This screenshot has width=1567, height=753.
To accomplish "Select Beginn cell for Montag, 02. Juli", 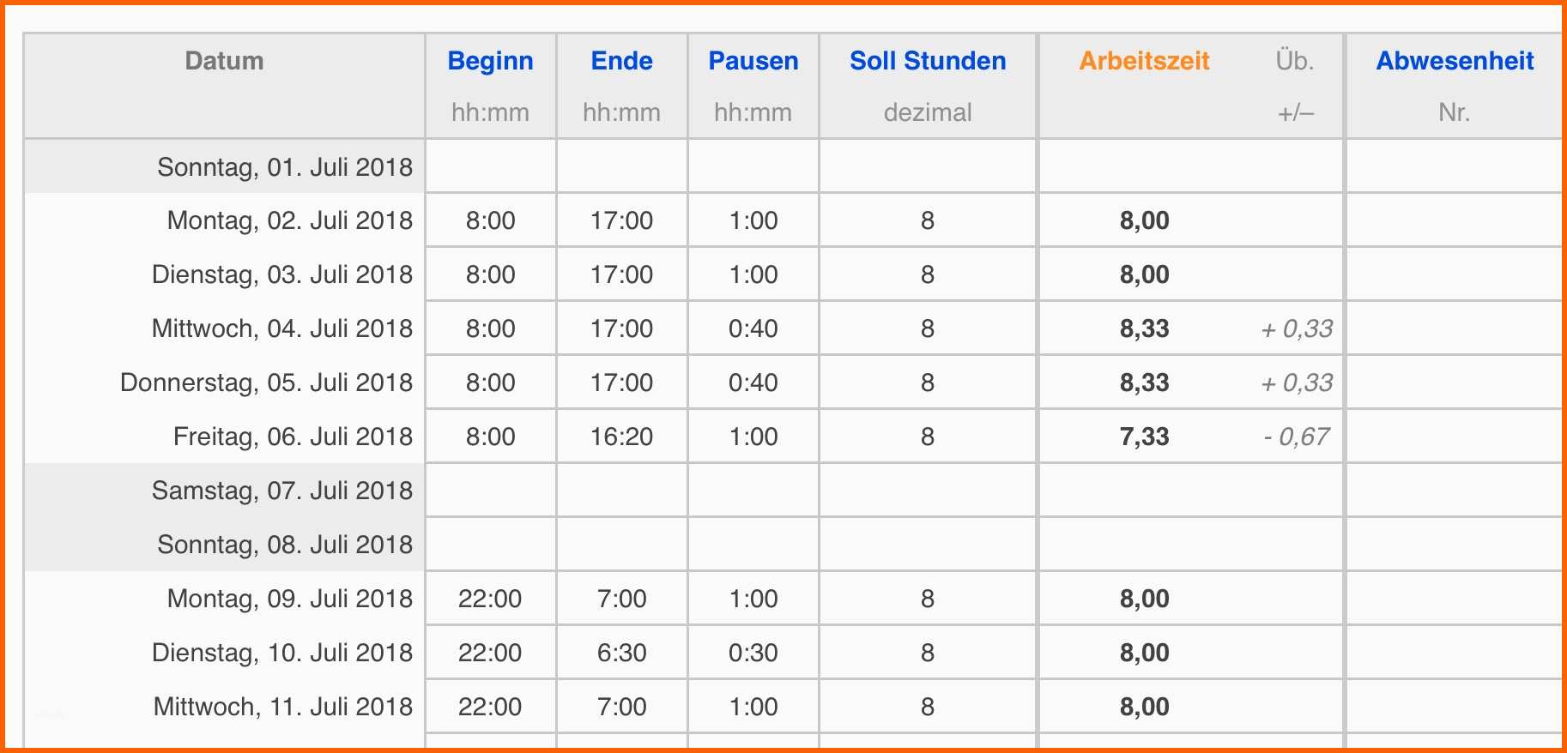I will (490, 220).
